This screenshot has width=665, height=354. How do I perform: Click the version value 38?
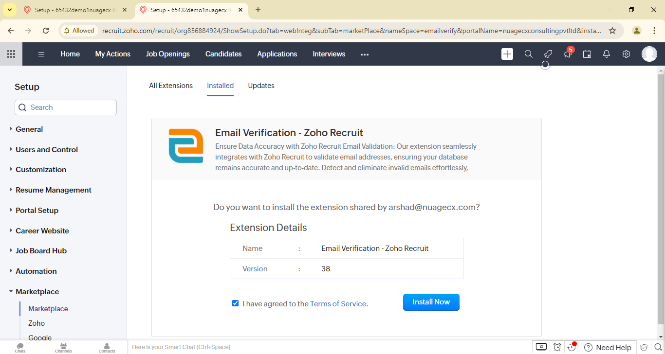pyautogui.click(x=326, y=268)
